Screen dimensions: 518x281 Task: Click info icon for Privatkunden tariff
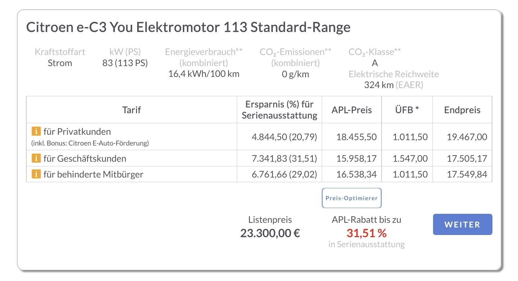click(36, 132)
